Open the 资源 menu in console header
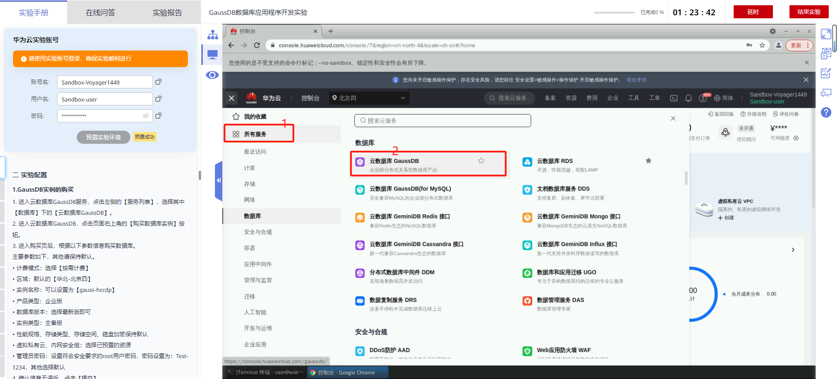This screenshot has height=379, width=837. tap(571, 98)
